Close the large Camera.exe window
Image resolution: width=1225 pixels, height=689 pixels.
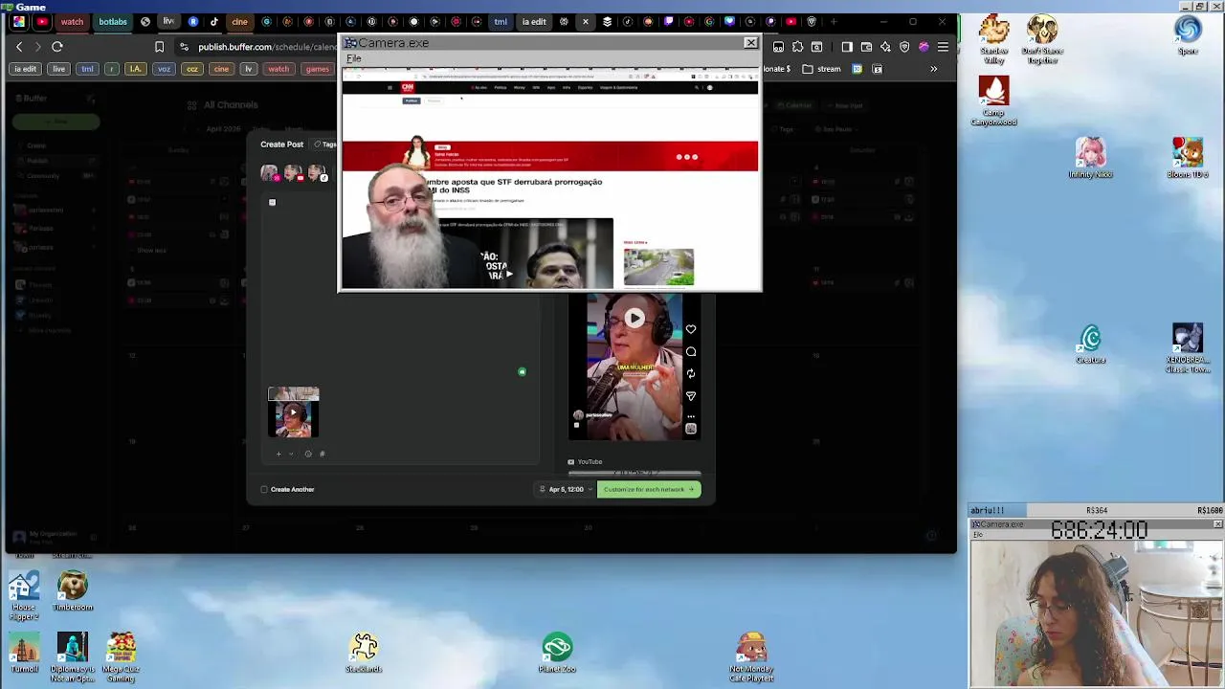[750, 43]
